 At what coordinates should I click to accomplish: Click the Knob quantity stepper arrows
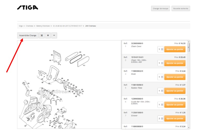[x=162, y=77]
